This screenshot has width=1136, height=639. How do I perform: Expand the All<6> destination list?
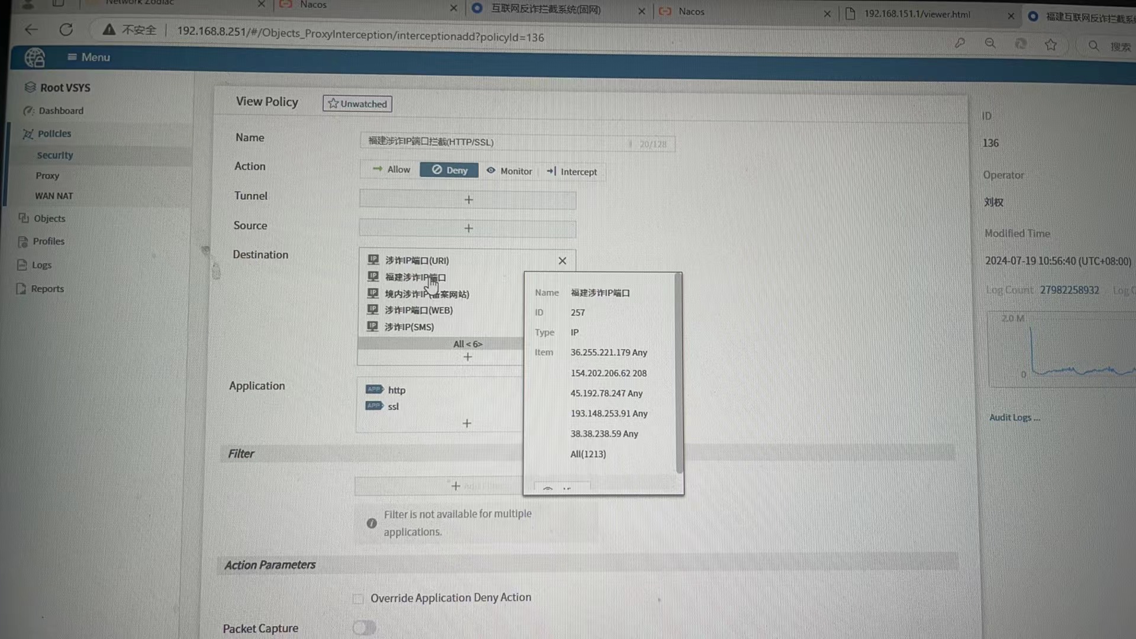point(467,344)
